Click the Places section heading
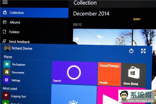This screenshot has width=156, height=104. (8, 57)
